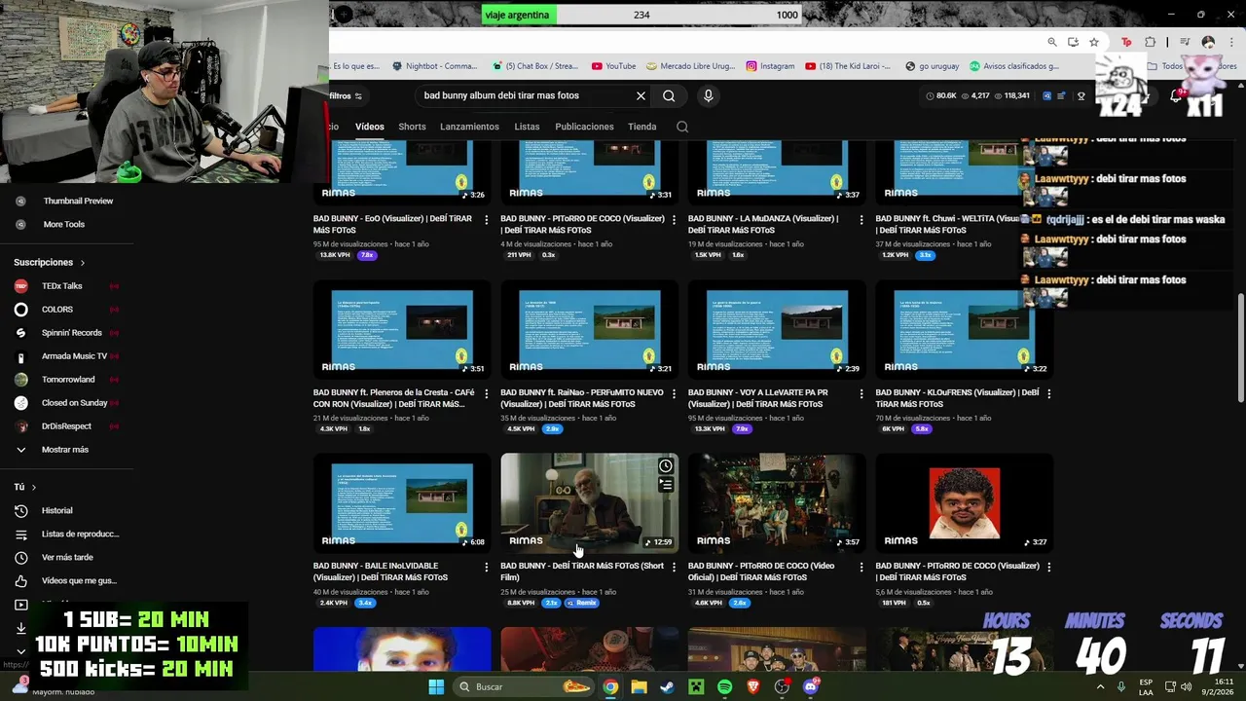Open the Chrome zoom magnifier icon

pos(1052,42)
